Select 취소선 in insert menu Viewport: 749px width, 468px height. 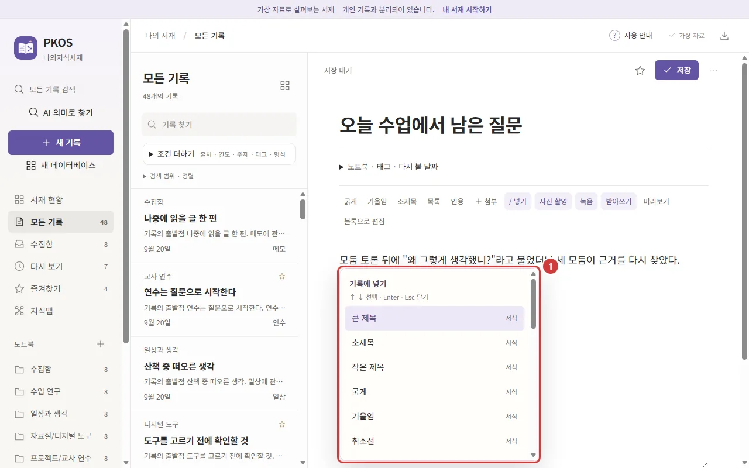coord(434,441)
